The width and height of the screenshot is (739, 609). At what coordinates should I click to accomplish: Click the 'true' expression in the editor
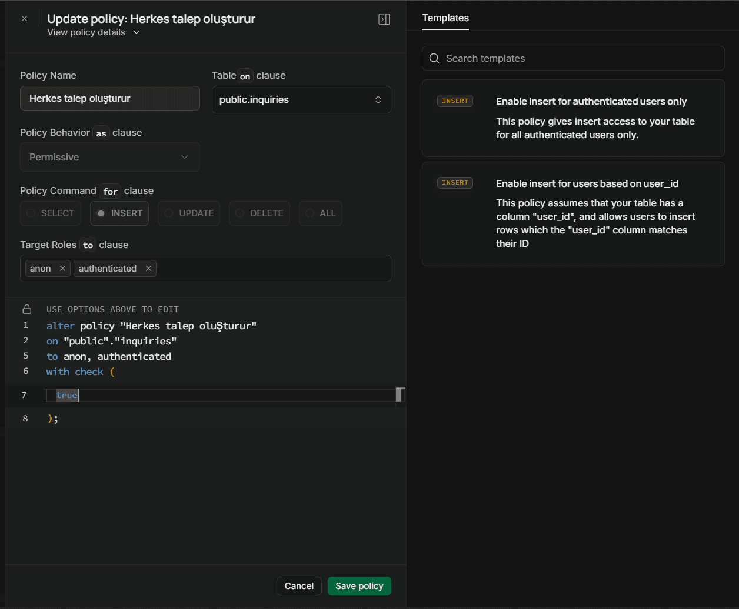[x=66, y=395]
